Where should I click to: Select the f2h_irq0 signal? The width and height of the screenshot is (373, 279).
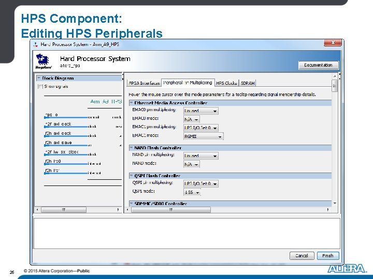tap(53, 161)
